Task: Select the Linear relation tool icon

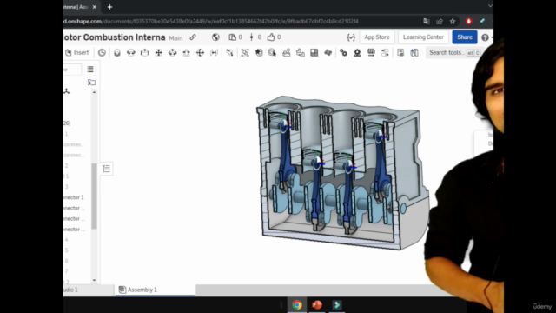Action: (385, 52)
